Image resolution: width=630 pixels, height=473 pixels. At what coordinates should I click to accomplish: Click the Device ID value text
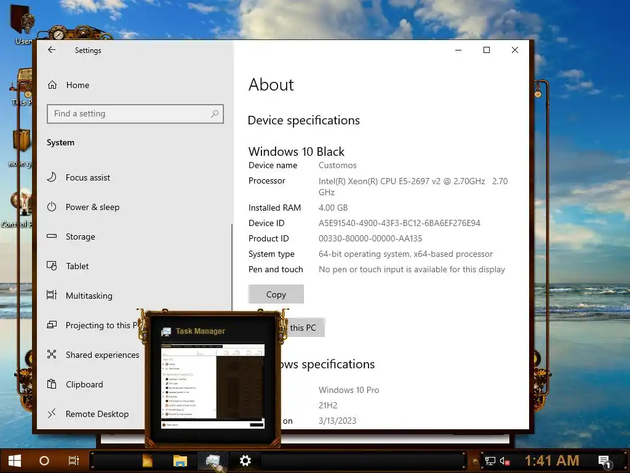399,223
